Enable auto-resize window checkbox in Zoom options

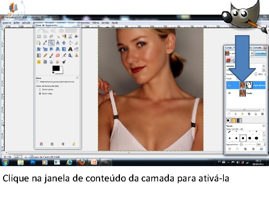38,82
